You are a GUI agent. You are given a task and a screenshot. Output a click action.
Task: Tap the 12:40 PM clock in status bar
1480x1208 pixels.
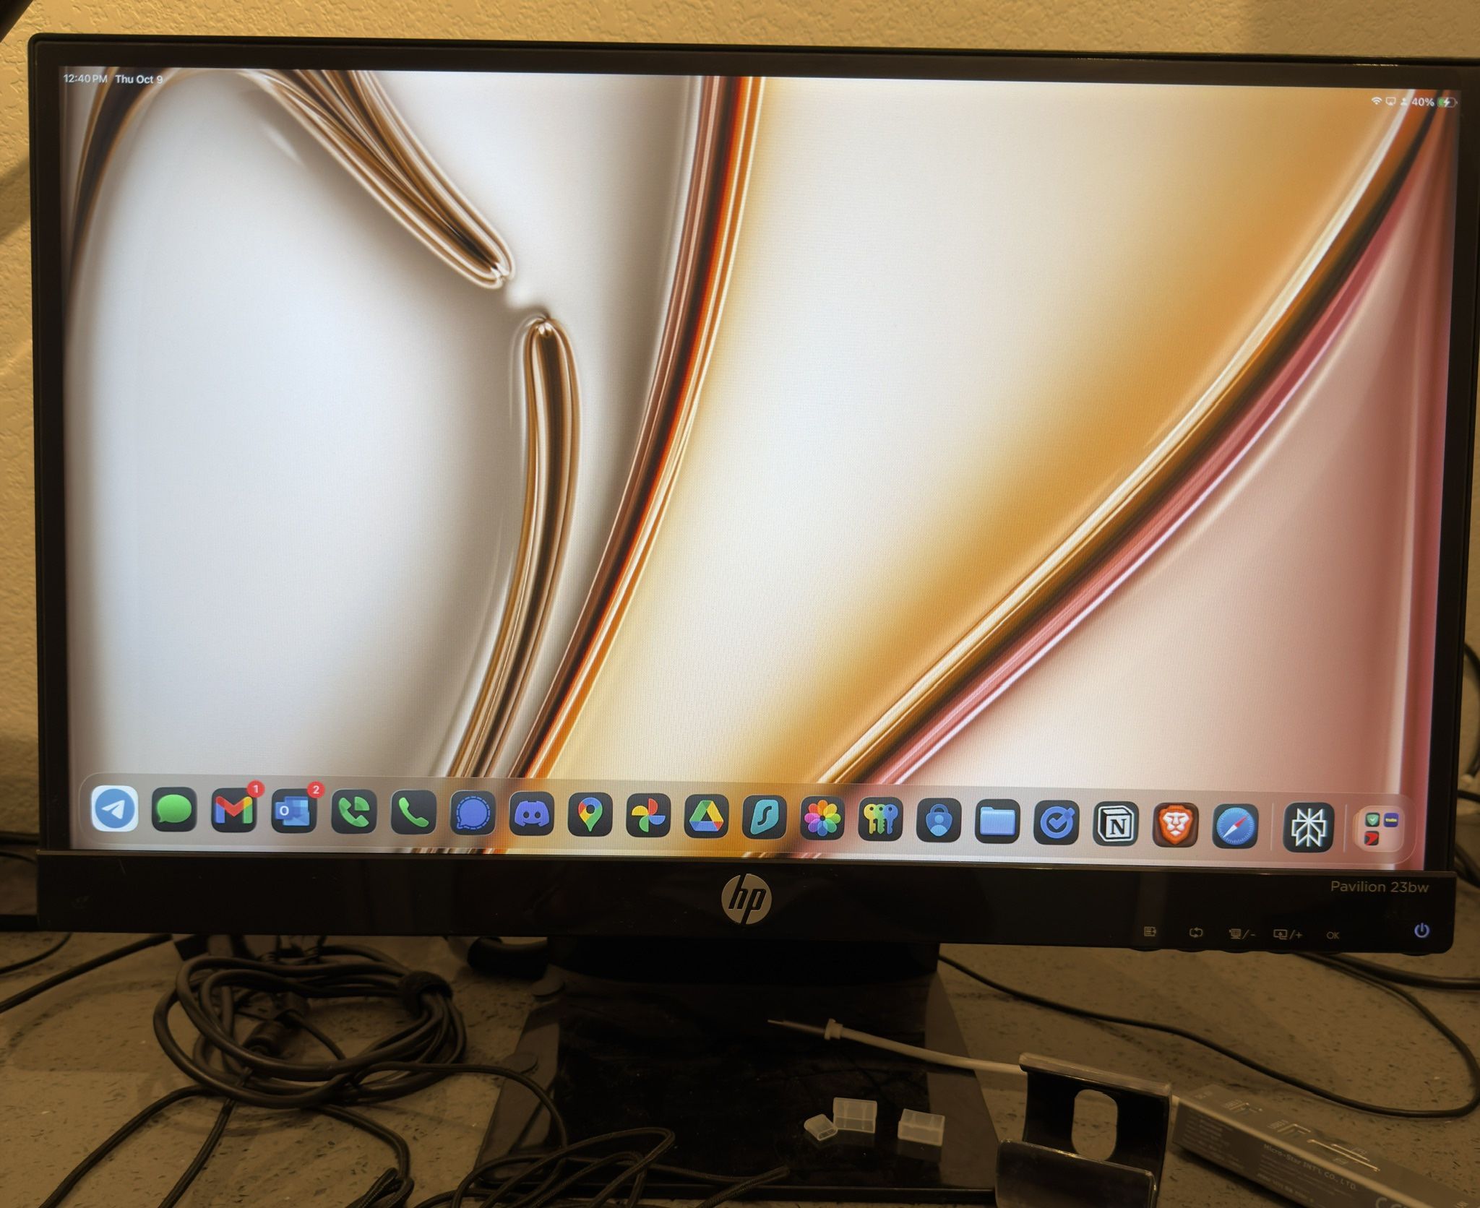point(85,78)
